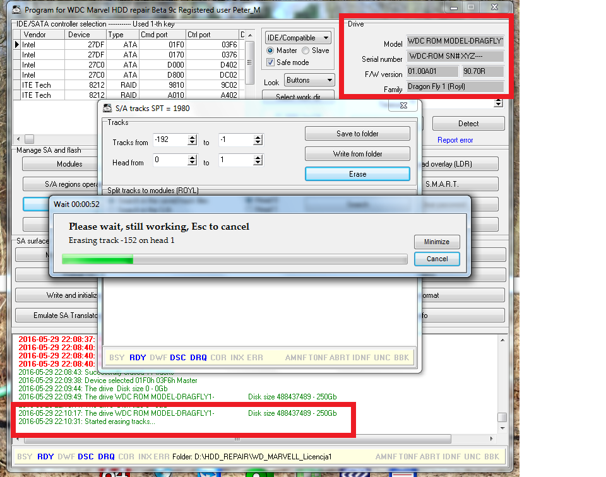Select the ITE Tech row with port A010
Image resolution: width=606 pixels, height=477 pixels.
pos(129,95)
